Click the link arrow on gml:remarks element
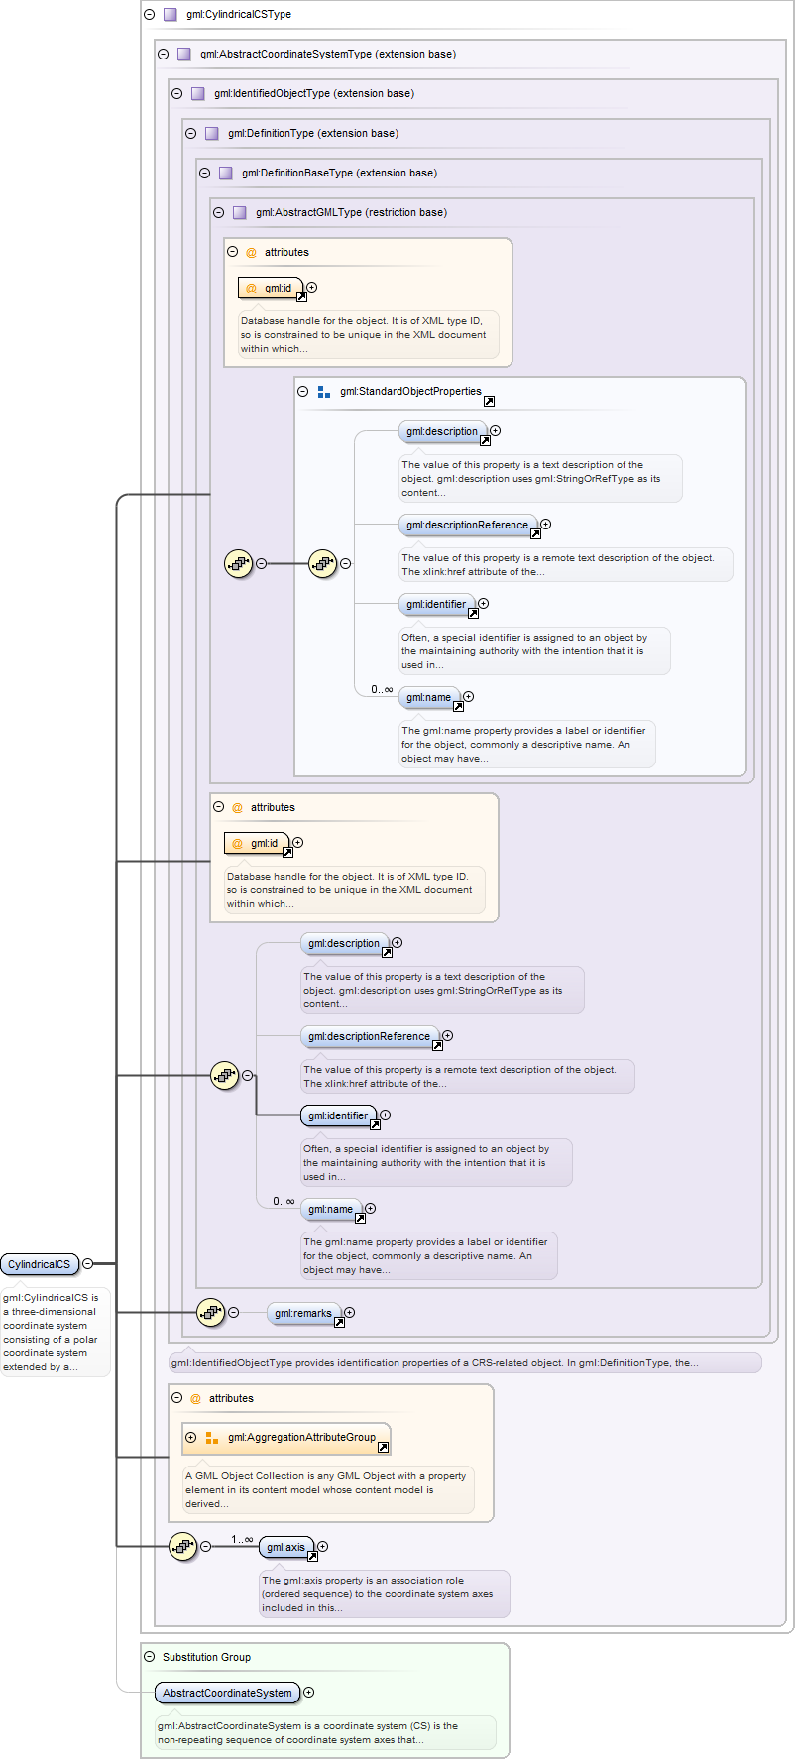796x1760 pixels. [x=339, y=1323]
